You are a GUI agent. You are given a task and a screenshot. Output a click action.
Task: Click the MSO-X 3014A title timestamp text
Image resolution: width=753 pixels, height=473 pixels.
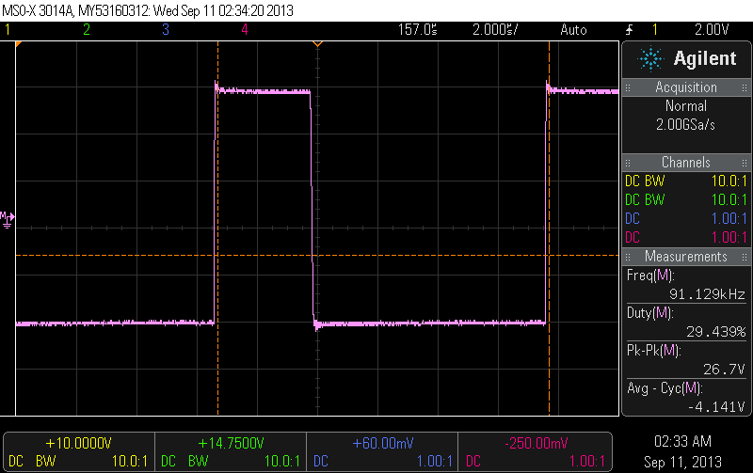point(148,10)
